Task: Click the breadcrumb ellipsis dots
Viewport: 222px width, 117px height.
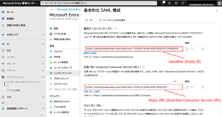Action: pos(52,10)
